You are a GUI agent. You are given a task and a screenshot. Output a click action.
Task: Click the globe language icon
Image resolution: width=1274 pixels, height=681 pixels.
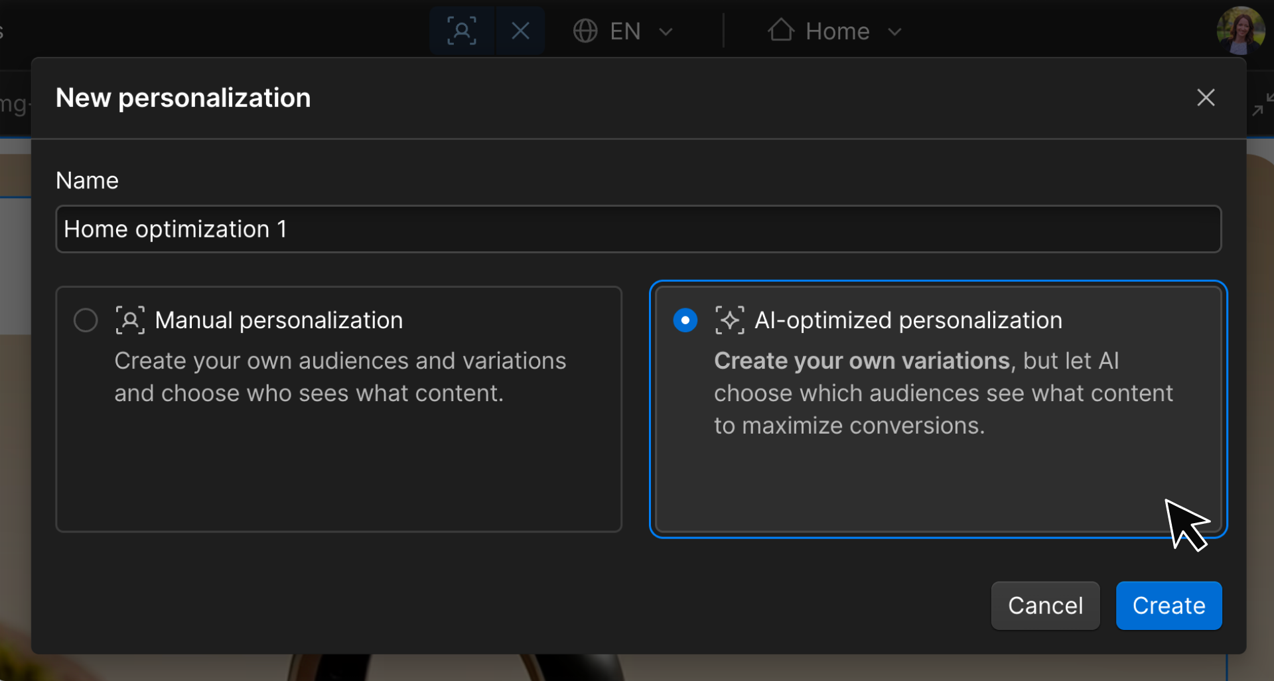pos(585,31)
